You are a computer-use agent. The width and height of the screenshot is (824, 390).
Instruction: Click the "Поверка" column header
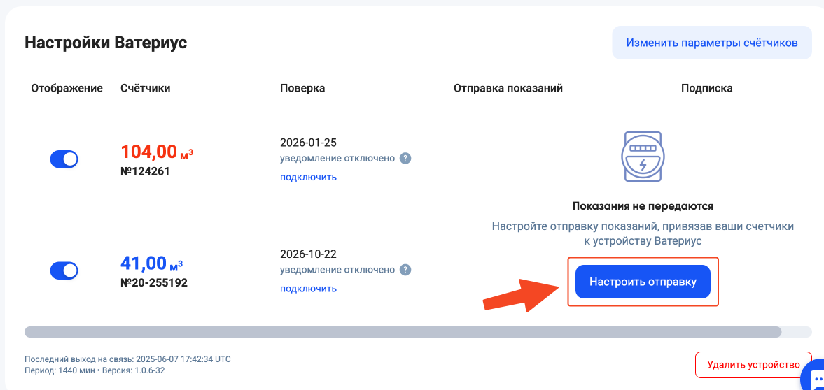click(x=302, y=88)
